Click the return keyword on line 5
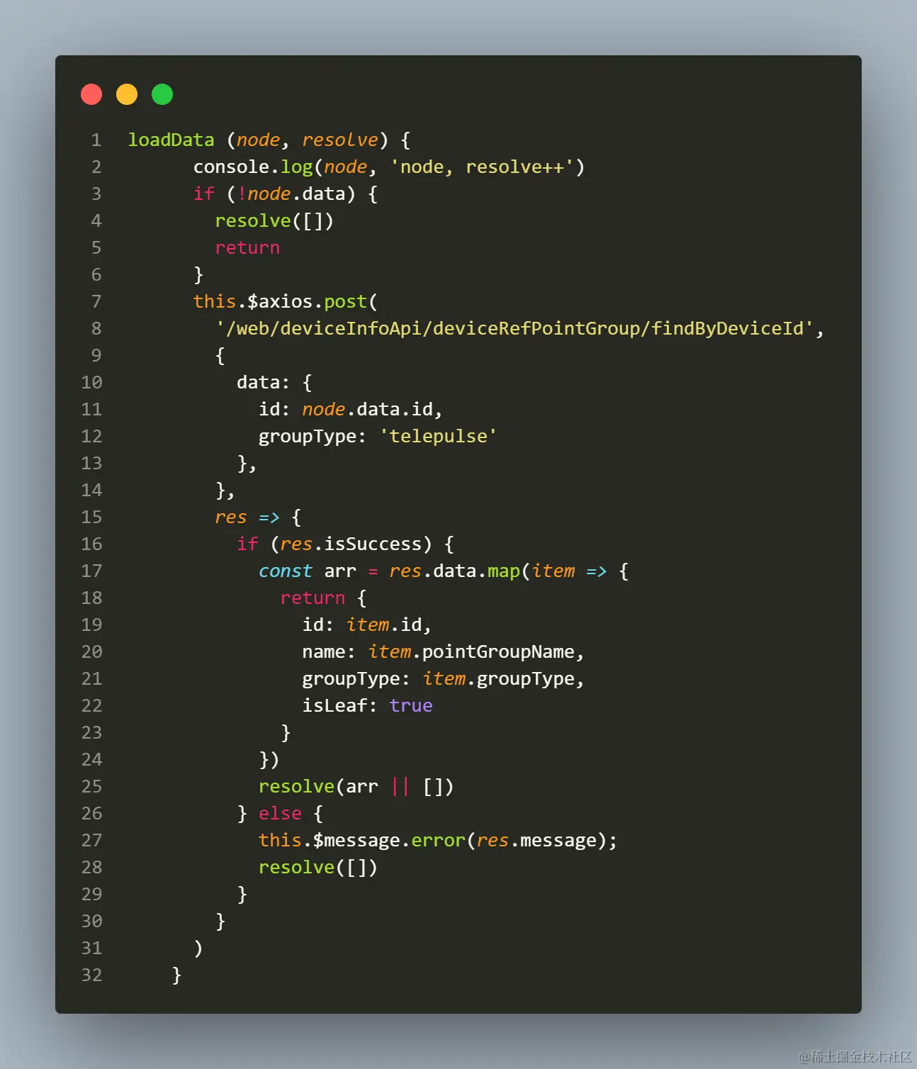 pyautogui.click(x=247, y=247)
